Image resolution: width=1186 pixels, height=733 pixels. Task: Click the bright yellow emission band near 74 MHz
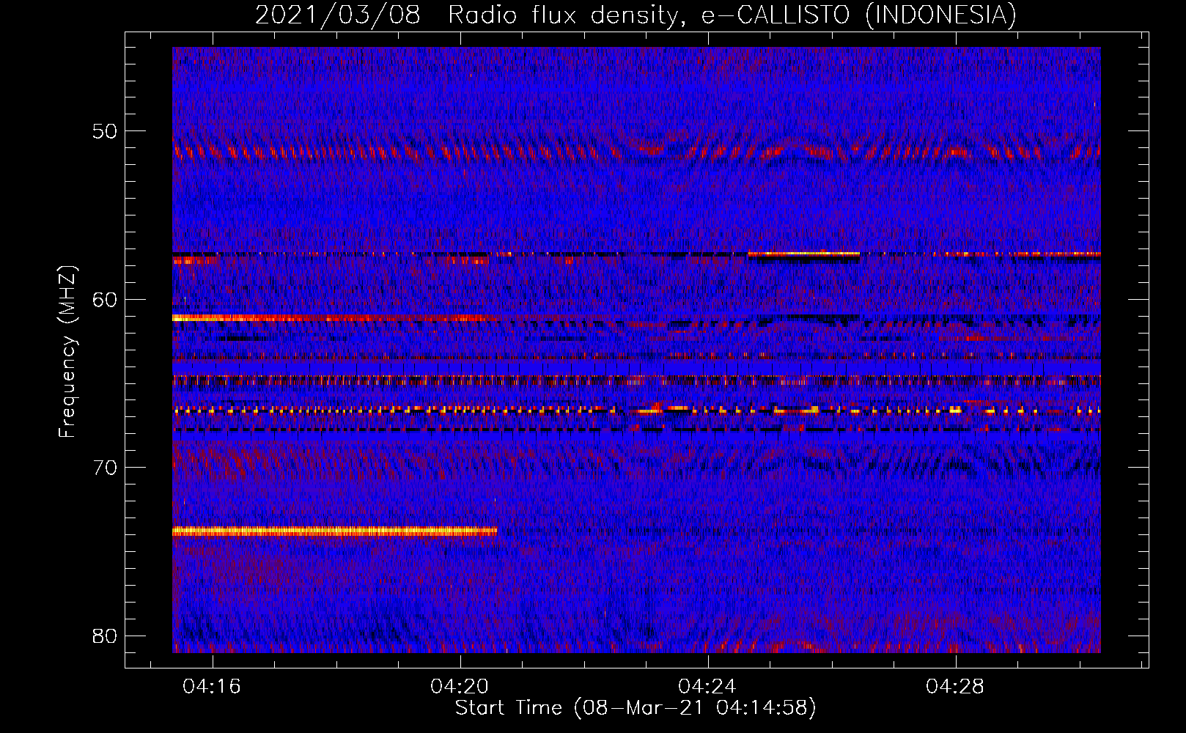(x=334, y=531)
